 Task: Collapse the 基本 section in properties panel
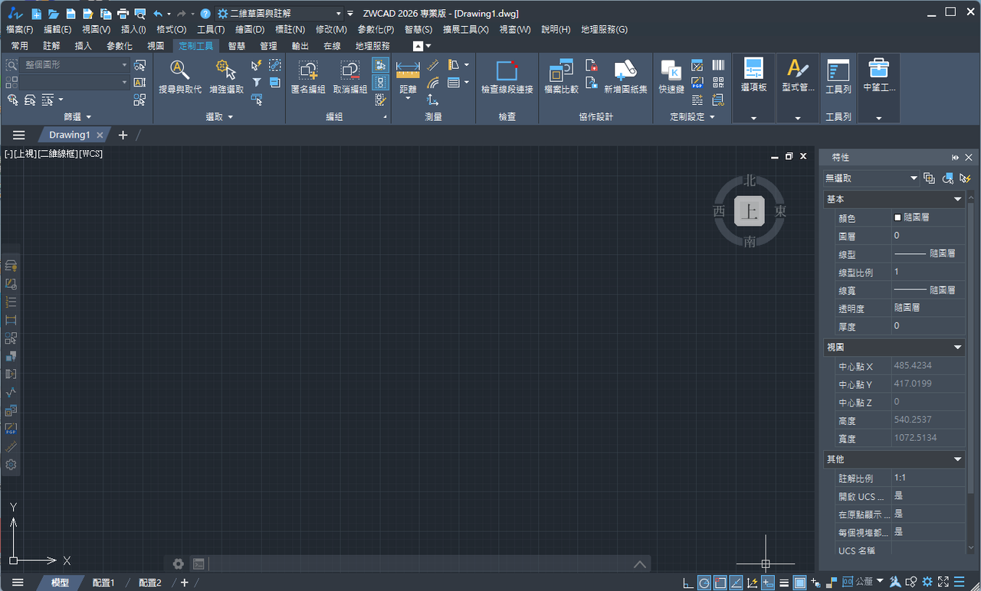pos(957,199)
